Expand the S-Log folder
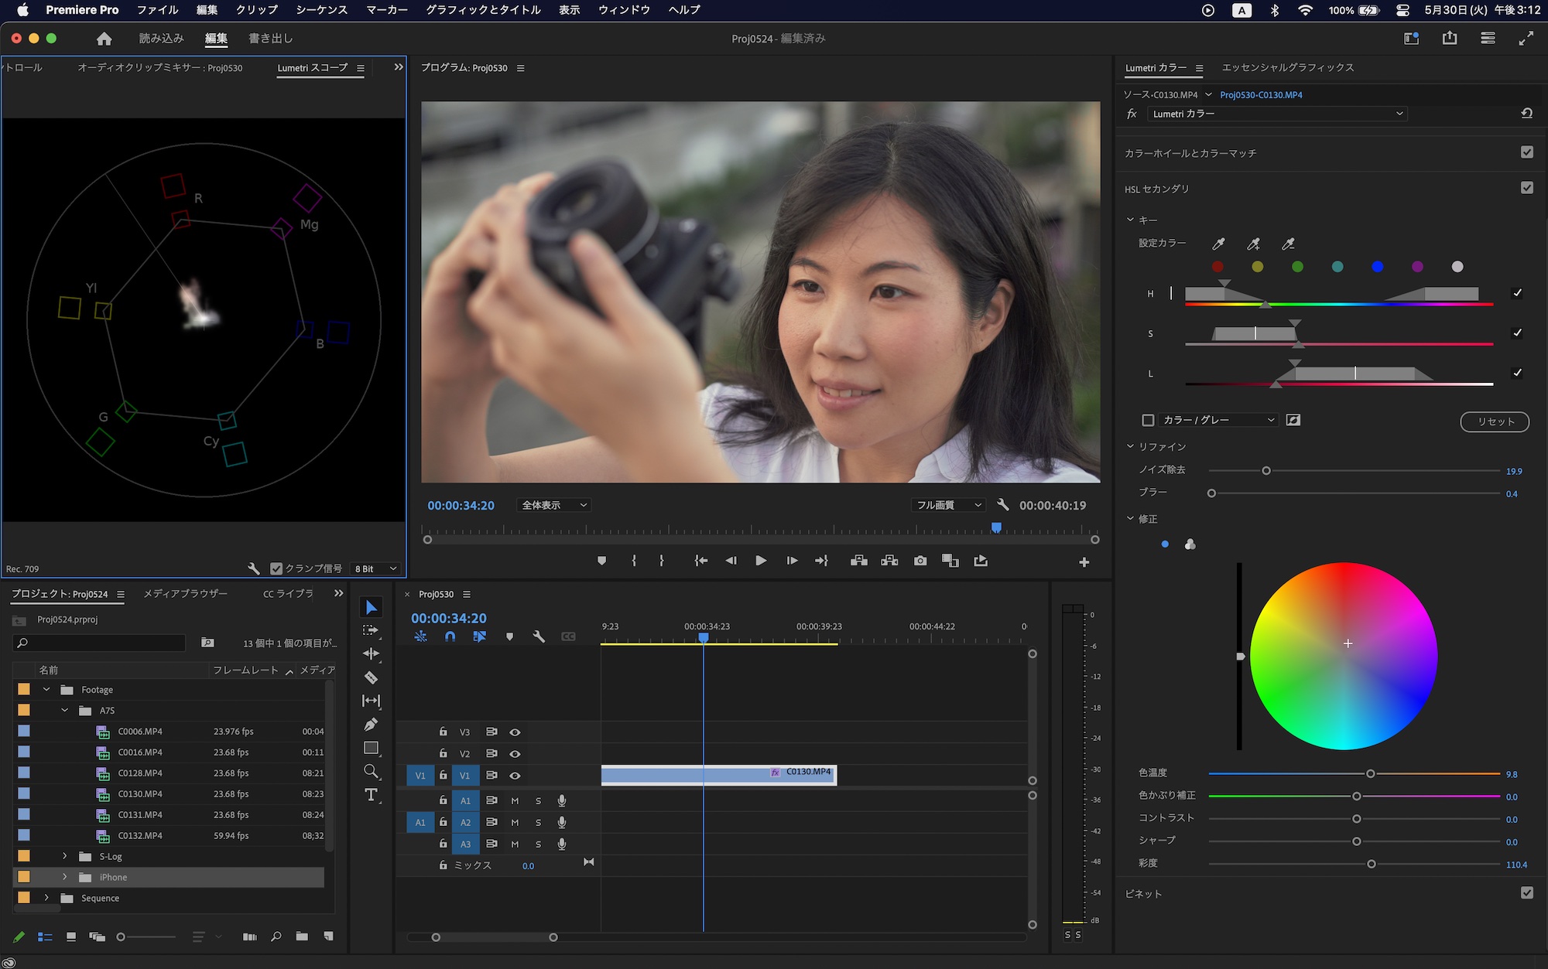Viewport: 1548px width, 969px height. (x=65, y=856)
